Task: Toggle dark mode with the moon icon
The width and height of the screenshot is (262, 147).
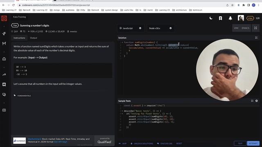Action: tap(211, 18)
